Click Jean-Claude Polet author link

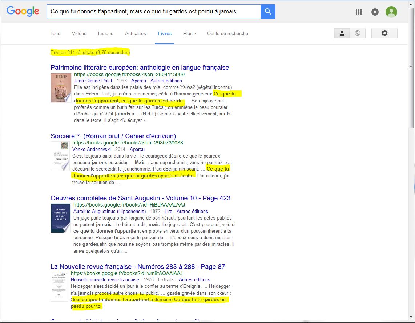[93, 81]
